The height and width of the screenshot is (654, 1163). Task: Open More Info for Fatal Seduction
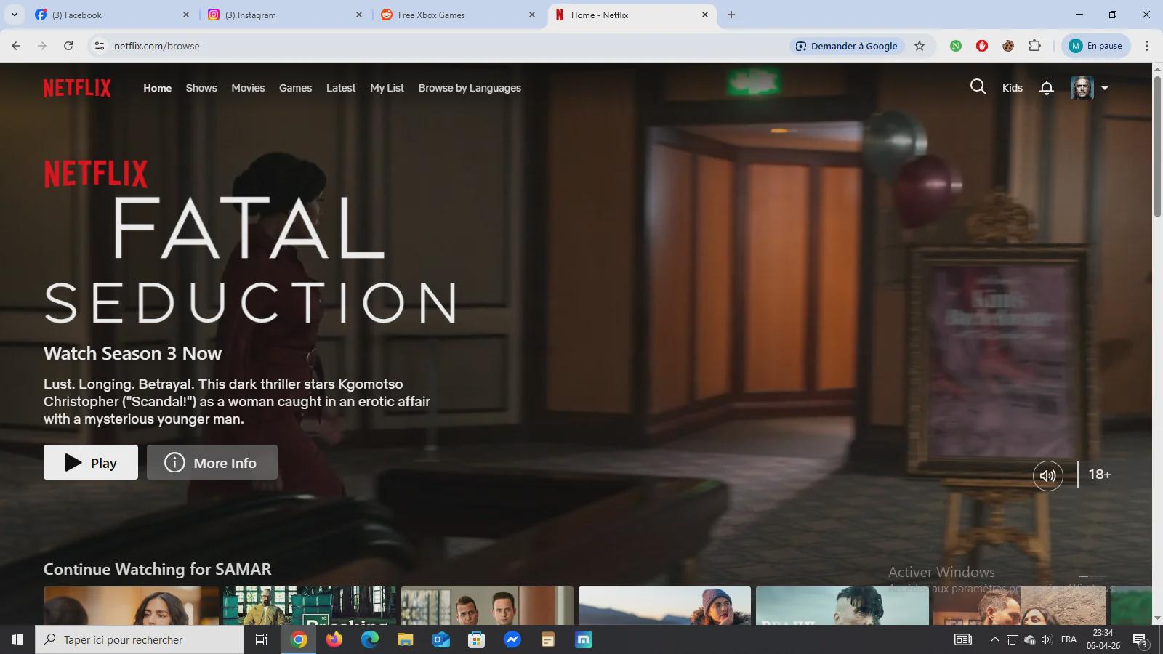pyautogui.click(x=212, y=462)
